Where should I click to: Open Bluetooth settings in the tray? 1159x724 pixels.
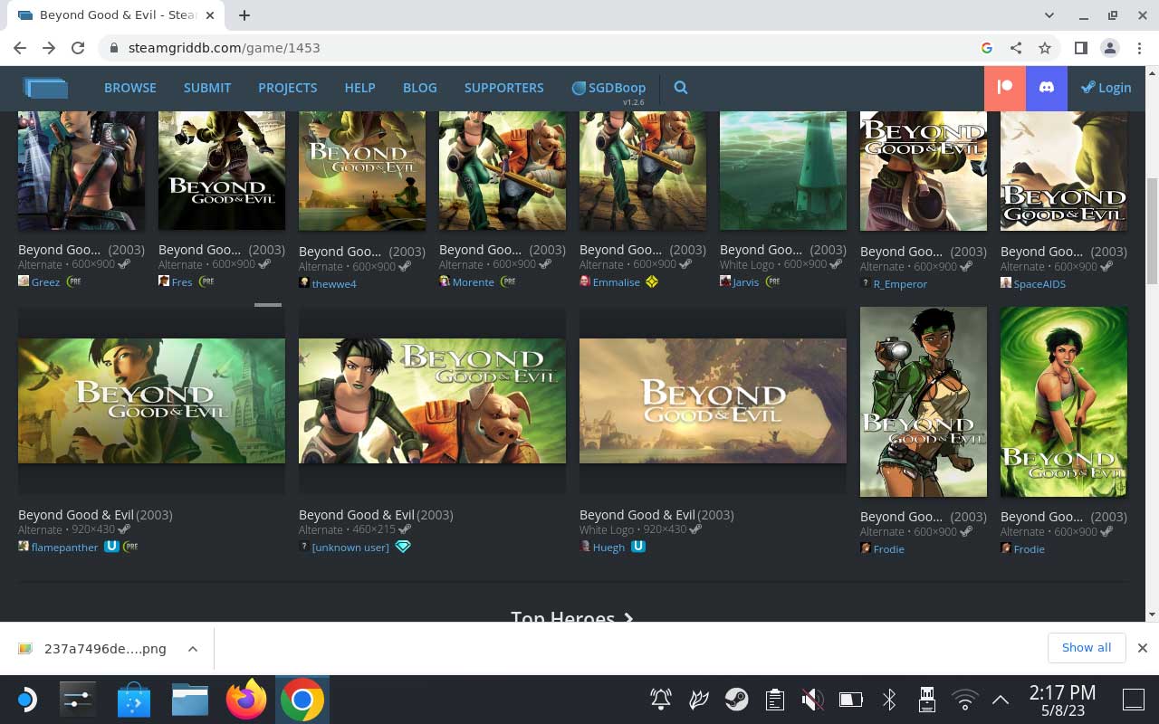pyautogui.click(x=889, y=700)
